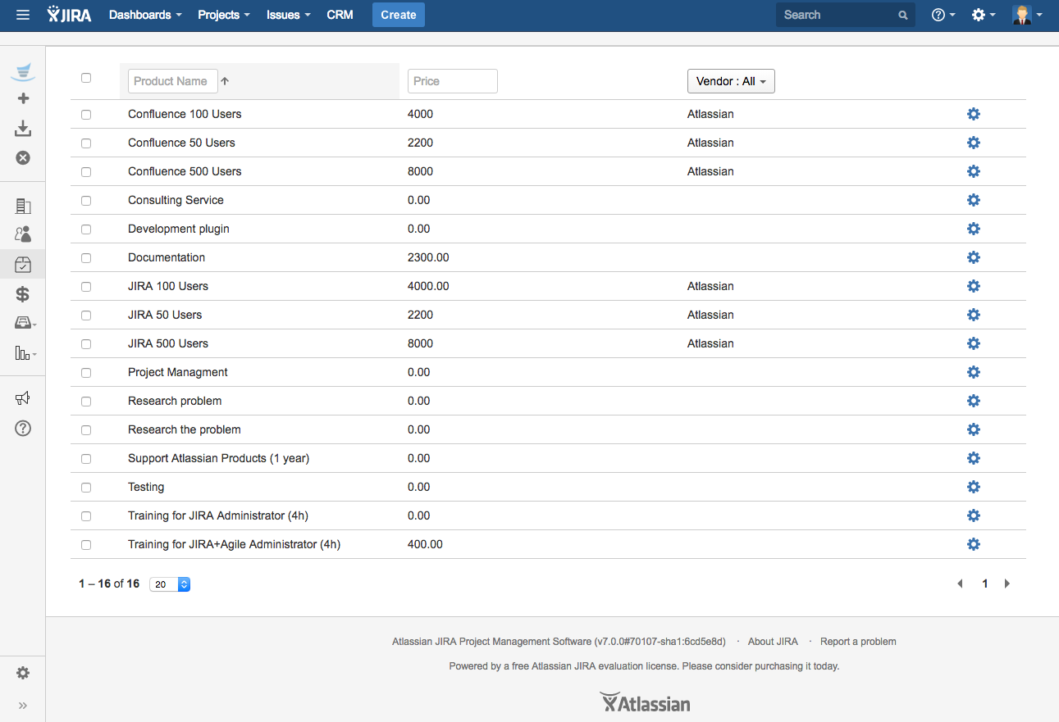The height and width of the screenshot is (722, 1059).
Task: Click the dollar sign icon in the sidebar
Action: point(23,294)
